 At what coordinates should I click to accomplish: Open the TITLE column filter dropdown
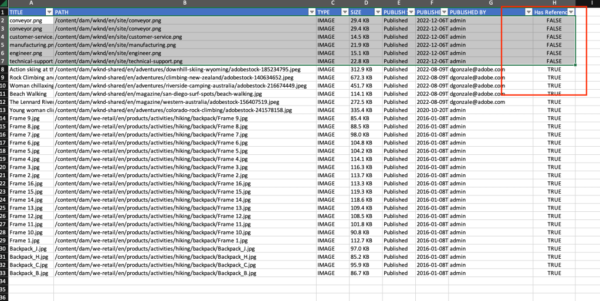click(x=49, y=12)
